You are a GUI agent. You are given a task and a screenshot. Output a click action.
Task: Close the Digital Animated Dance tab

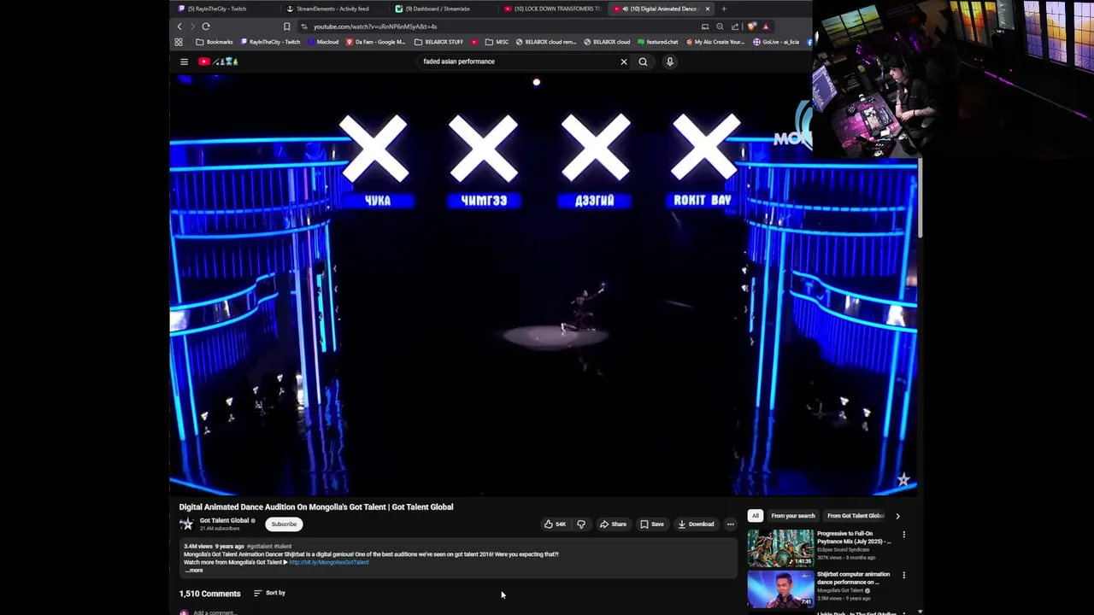click(x=708, y=9)
